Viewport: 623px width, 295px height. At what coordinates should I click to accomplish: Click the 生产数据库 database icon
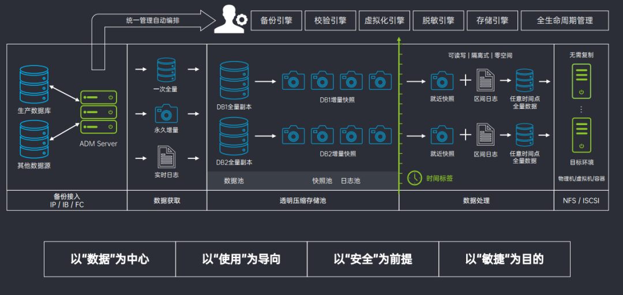point(34,84)
